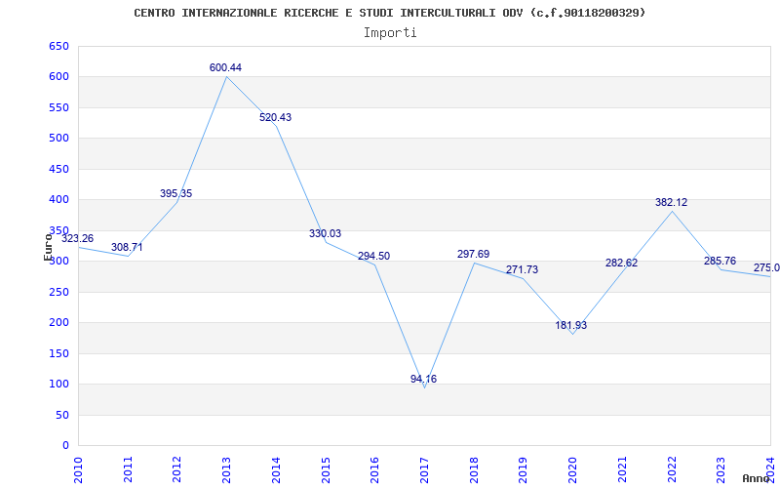The height and width of the screenshot is (488, 780).
Task: Click the 600.44 peak data point
Action: [225, 67]
